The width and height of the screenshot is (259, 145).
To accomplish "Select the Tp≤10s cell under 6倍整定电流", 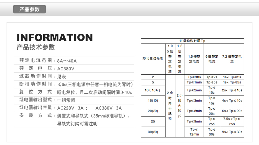I will point(212,90).
